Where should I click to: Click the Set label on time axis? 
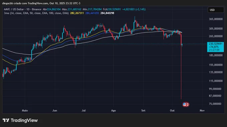click(143, 111)
